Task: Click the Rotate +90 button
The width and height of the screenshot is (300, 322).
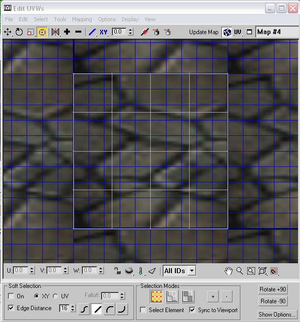Action: coord(273,289)
